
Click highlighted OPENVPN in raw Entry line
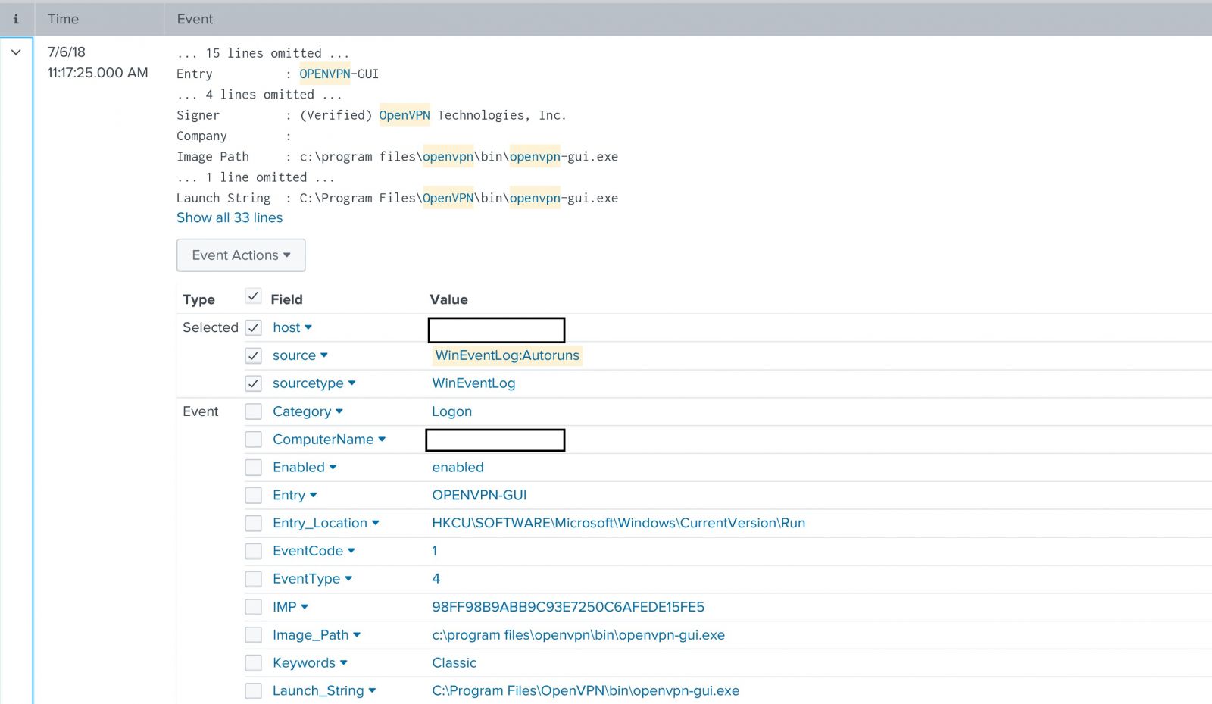tap(324, 74)
